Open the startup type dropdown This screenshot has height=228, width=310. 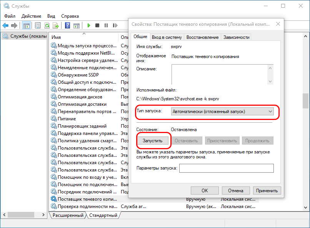pos(222,112)
